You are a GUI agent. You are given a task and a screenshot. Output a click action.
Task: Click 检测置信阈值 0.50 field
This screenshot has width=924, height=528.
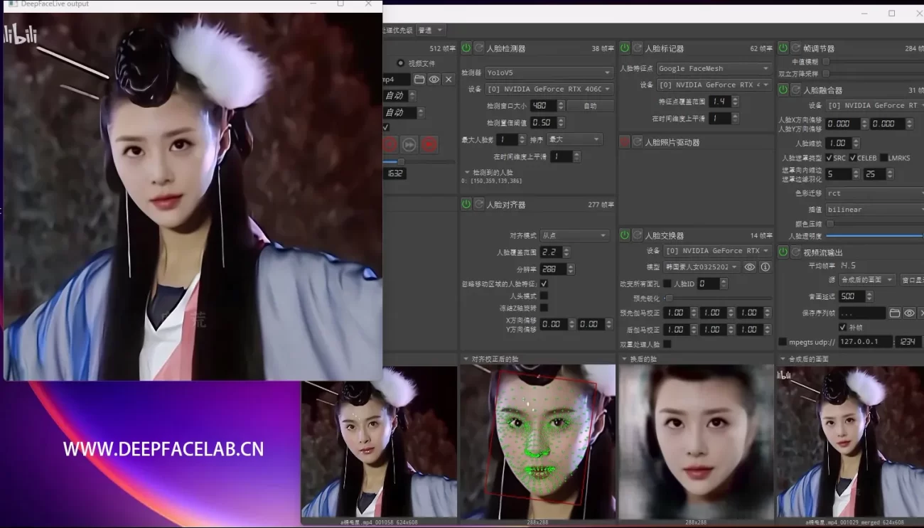point(542,122)
